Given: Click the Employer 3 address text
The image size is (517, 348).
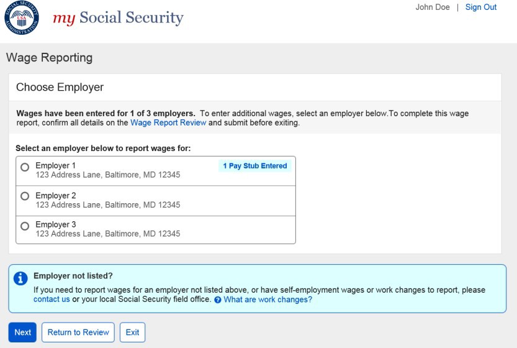Looking at the screenshot, I should (108, 234).
